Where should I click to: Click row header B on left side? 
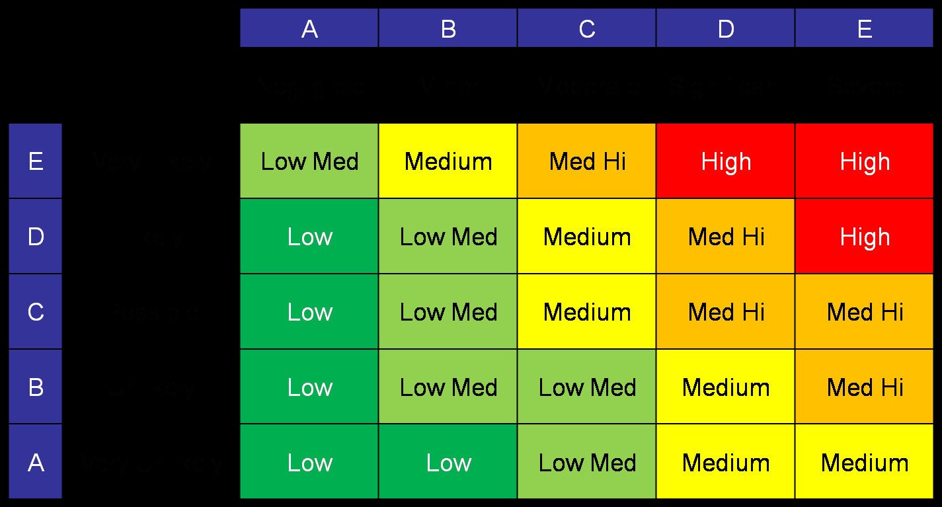[36, 387]
